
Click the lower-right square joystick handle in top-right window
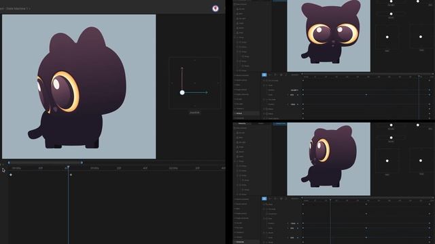click(421, 37)
